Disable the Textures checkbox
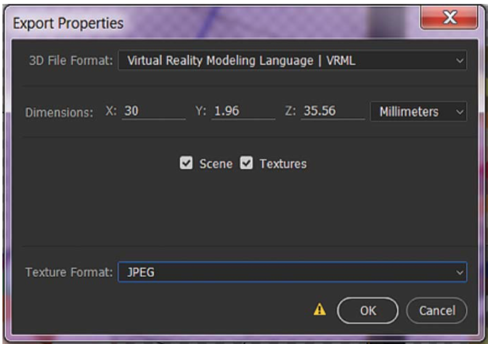This screenshot has height=344, width=488. point(246,163)
